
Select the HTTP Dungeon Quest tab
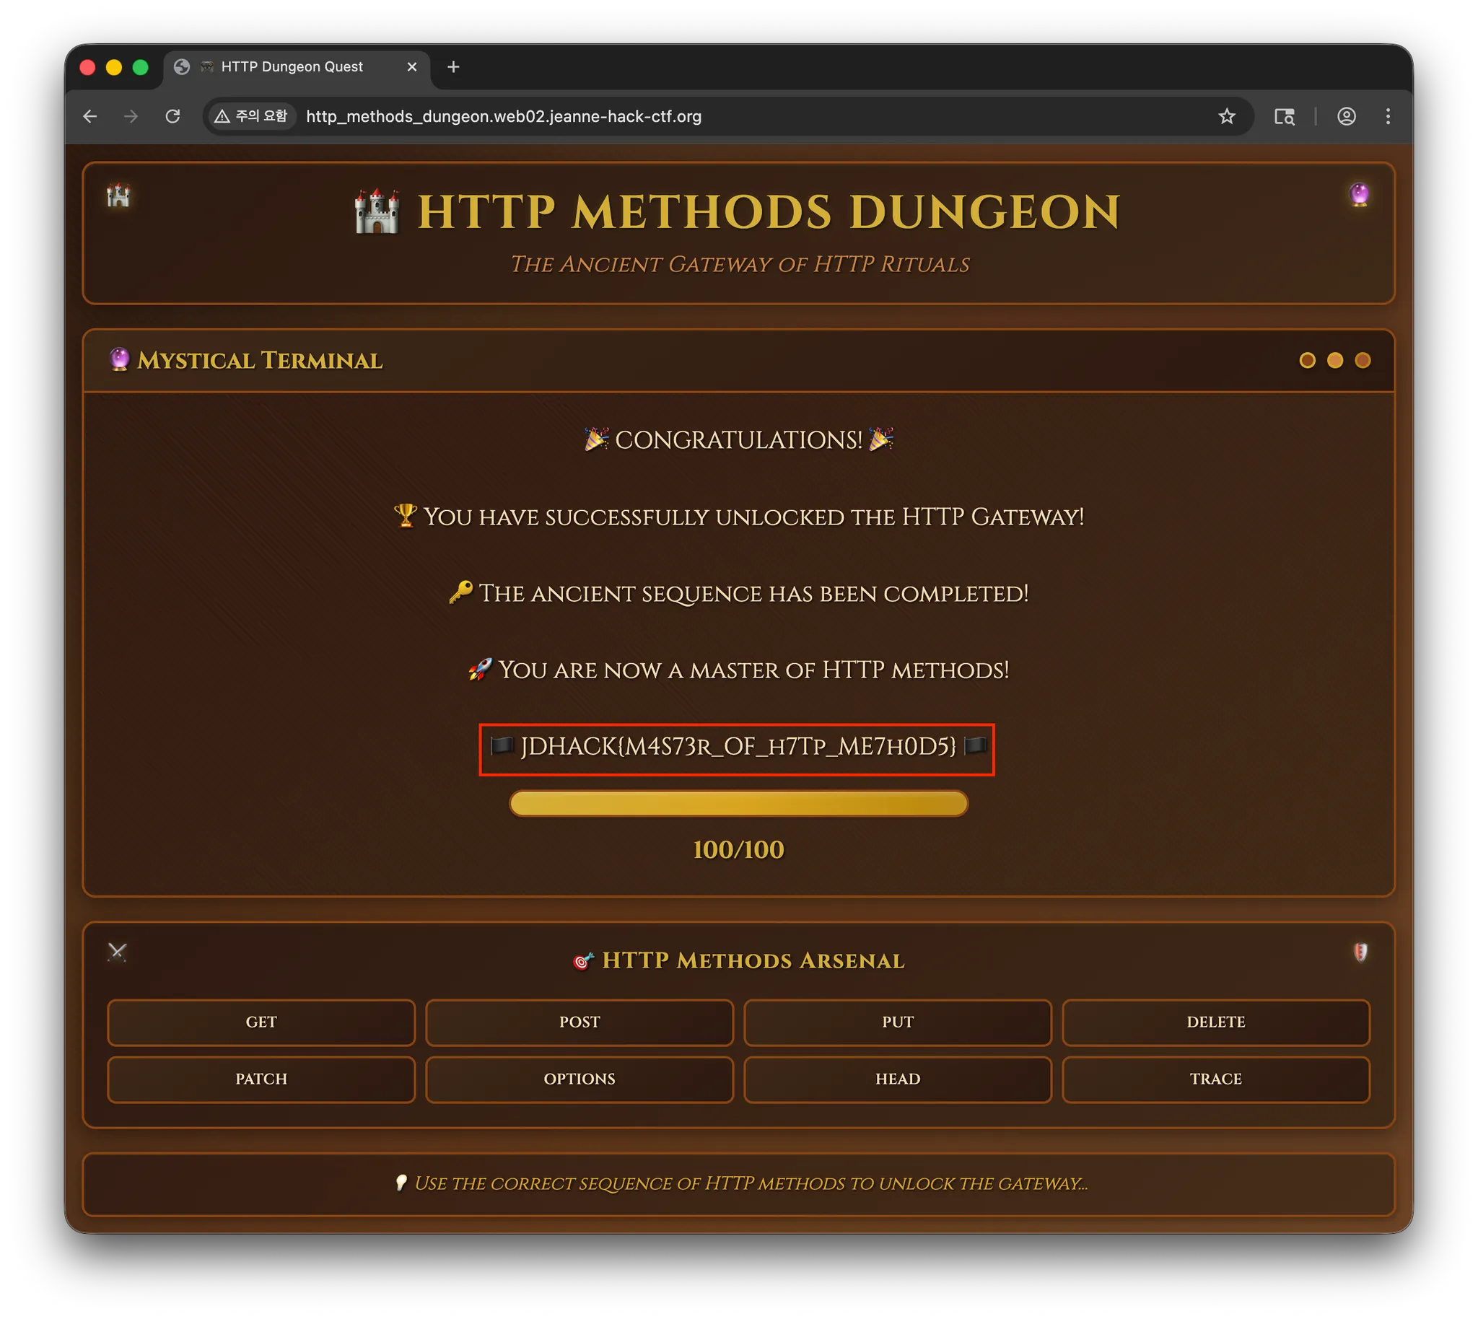(292, 66)
